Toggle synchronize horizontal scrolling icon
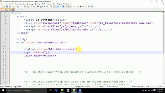165x93 pixels. (x=54, y=6)
